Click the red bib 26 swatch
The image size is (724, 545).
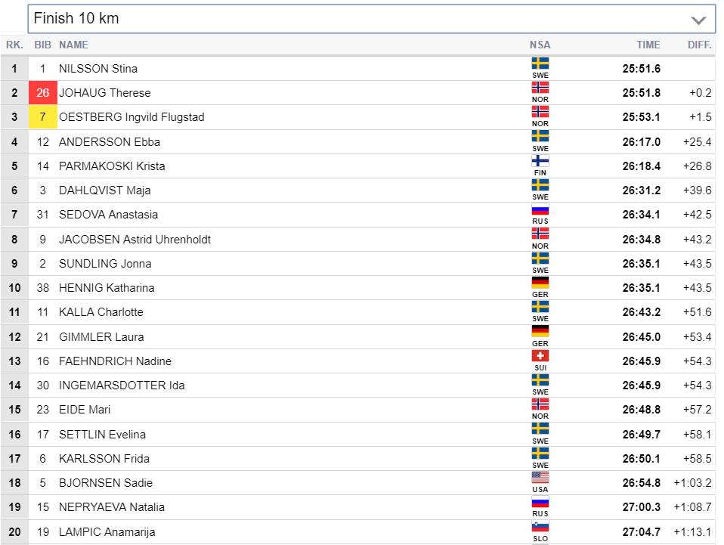pos(43,93)
